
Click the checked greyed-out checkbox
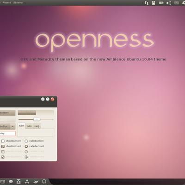tap(3, 157)
